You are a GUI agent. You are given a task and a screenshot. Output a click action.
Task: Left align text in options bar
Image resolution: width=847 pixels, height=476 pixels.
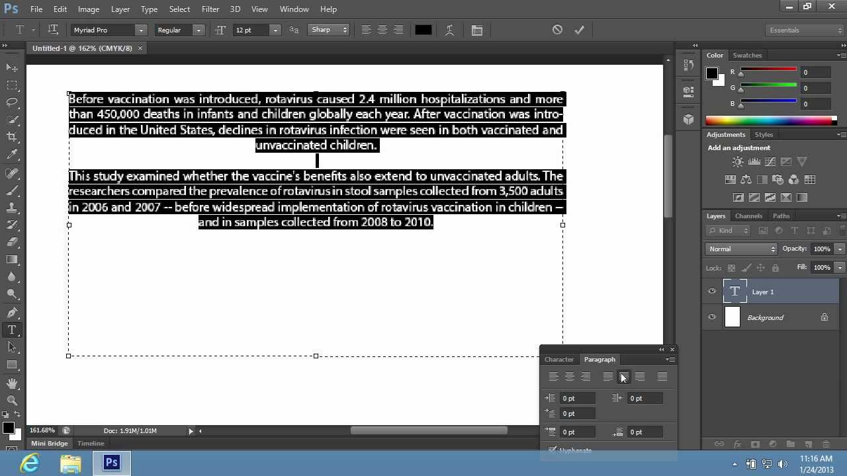point(366,30)
